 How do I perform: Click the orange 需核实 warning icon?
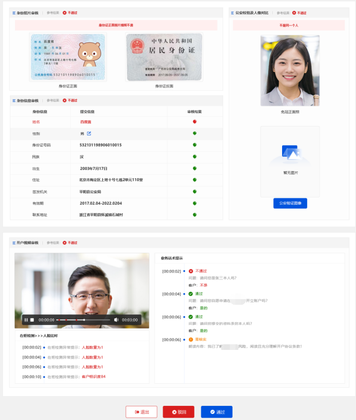point(191,340)
